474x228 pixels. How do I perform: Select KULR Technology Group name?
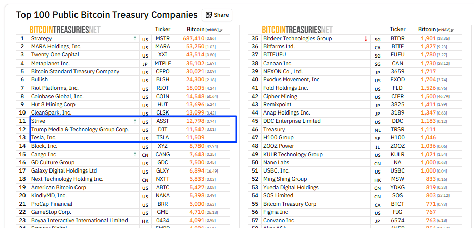click(x=293, y=154)
